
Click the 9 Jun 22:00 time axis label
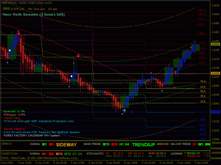pyautogui.click(x=202, y=163)
